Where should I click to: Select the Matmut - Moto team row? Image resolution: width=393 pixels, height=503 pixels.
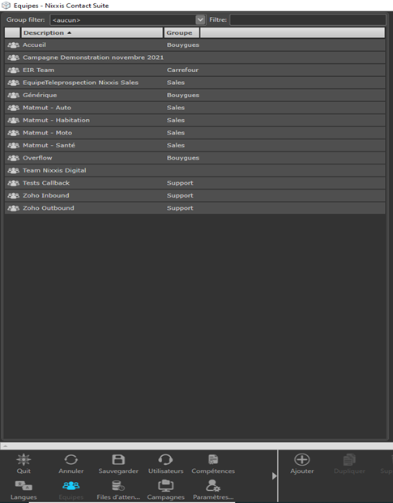[x=195, y=133]
